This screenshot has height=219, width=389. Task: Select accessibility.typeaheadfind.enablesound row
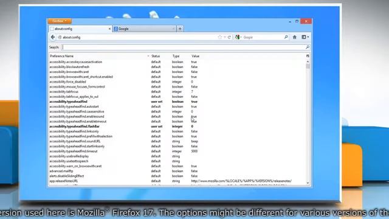pyautogui.click(x=177, y=116)
